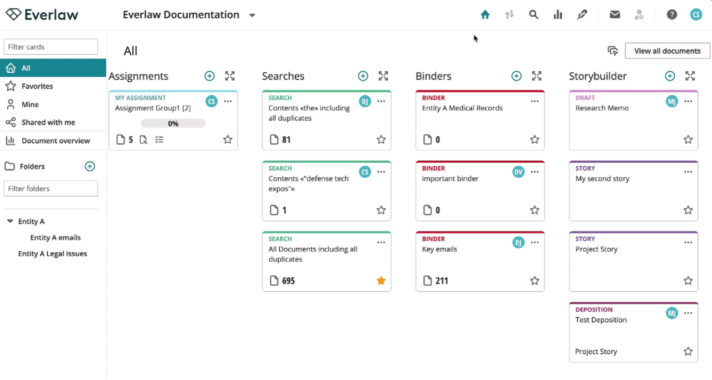Image resolution: width=712 pixels, height=380 pixels.
Task: Open options menu on Key emails card
Action: point(535,242)
